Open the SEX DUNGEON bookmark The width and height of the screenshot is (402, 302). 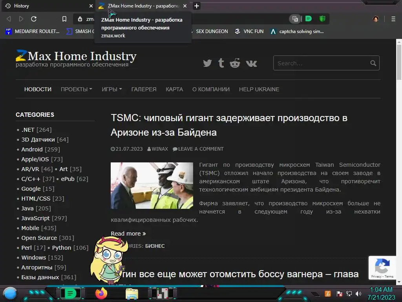coord(212,31)
